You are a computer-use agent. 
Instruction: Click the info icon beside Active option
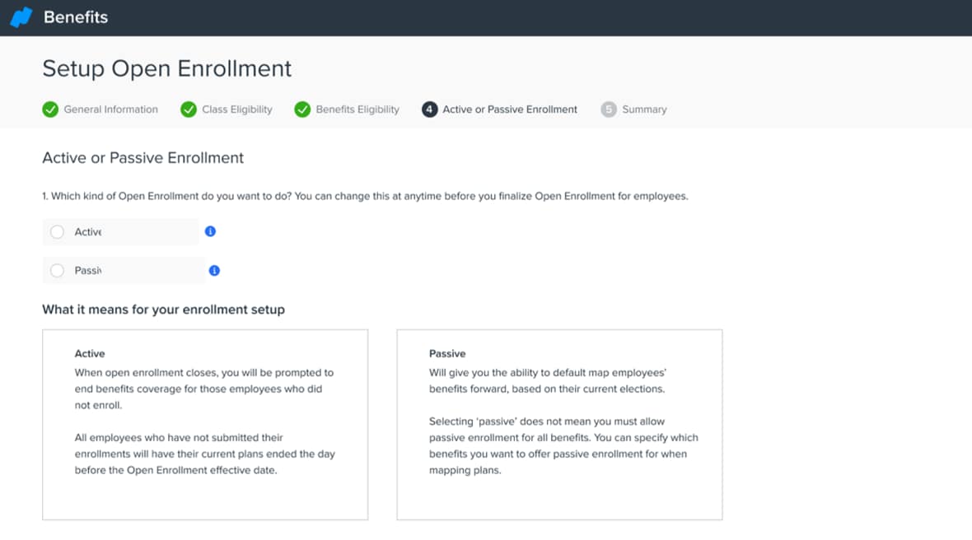click(x=210, y=232)
